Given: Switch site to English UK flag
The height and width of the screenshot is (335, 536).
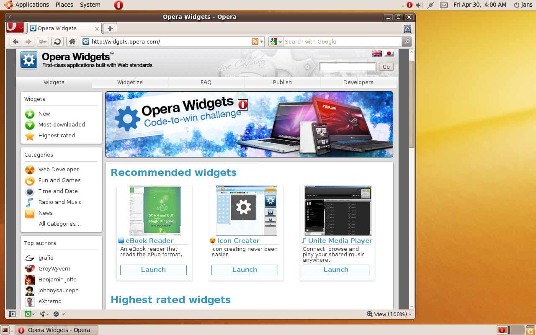Looking at the screenshot, I should click(377, 53).
